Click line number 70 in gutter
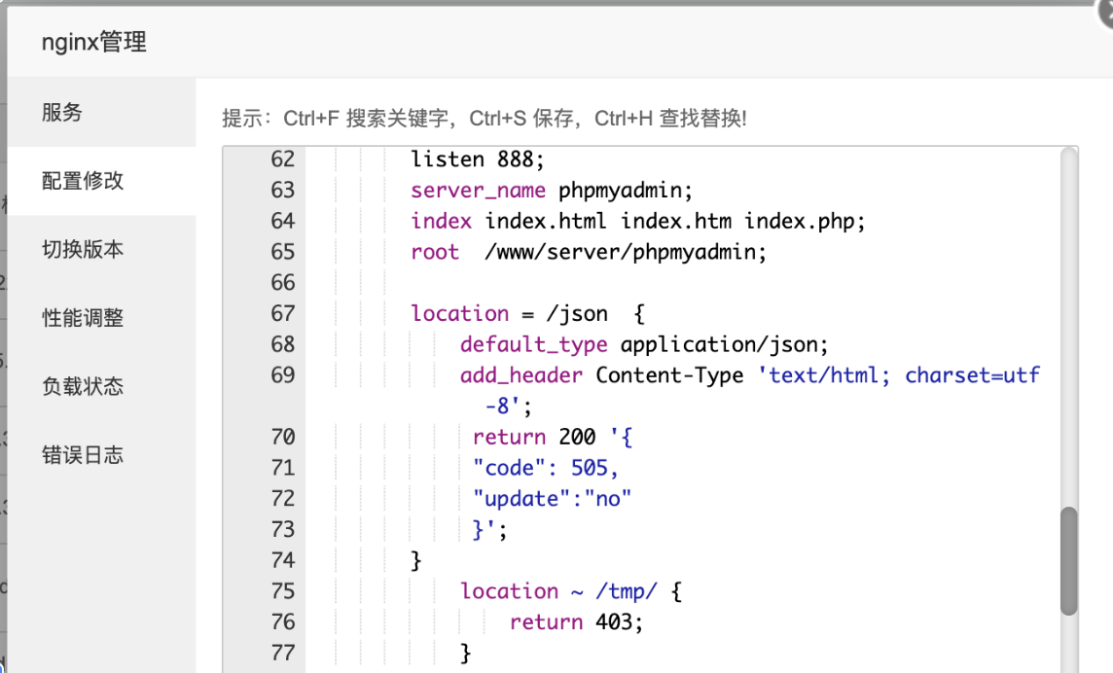 282,437
